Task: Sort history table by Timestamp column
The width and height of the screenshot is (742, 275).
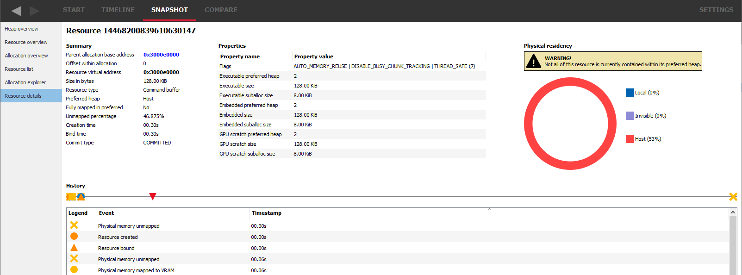Action: (267, 213)
